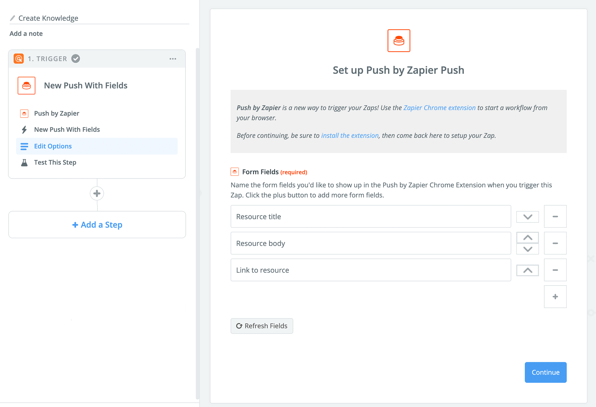The image size is (596, 407).
Task: Click the small icon beside Form Fields label
Action: [234, 172]
